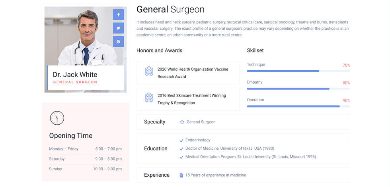Click the Monday – Friday row label
The image size is (390, 187).
(x=64, y=149)
